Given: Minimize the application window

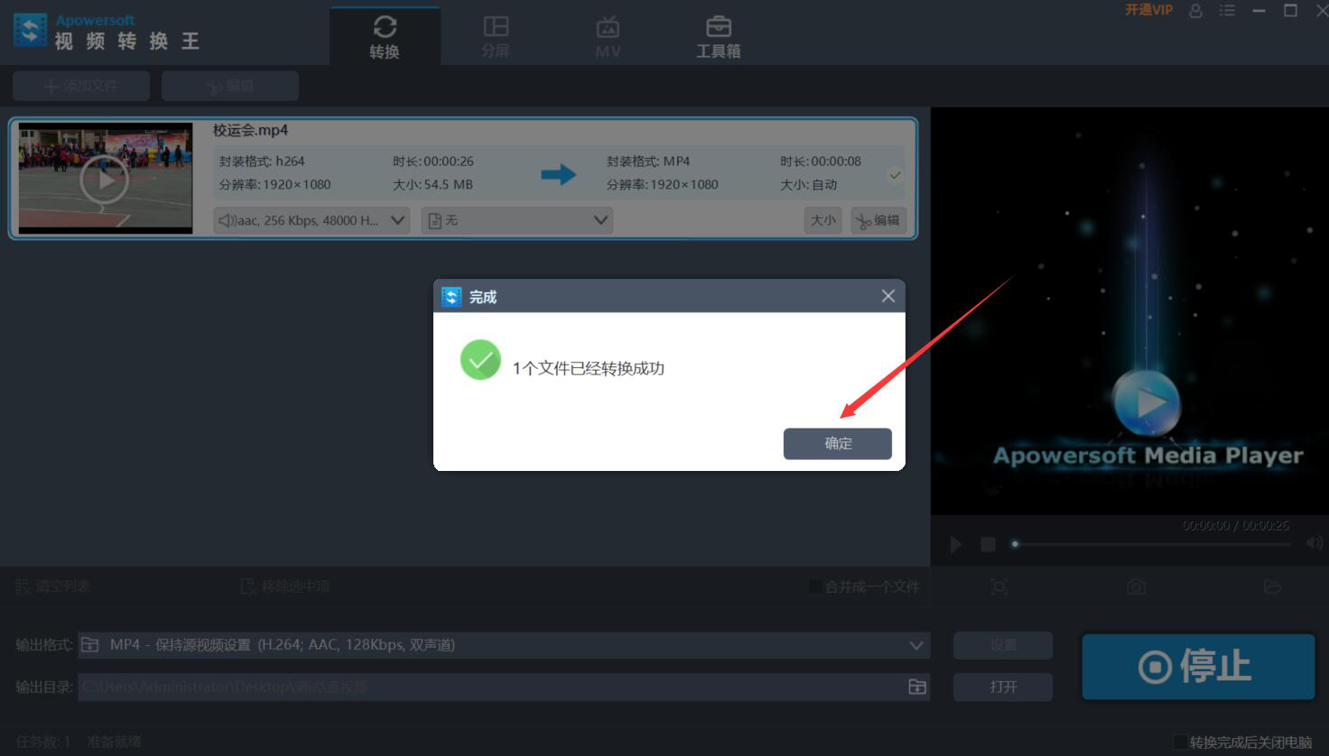Looking at the screenshot, I should 1259,11.
